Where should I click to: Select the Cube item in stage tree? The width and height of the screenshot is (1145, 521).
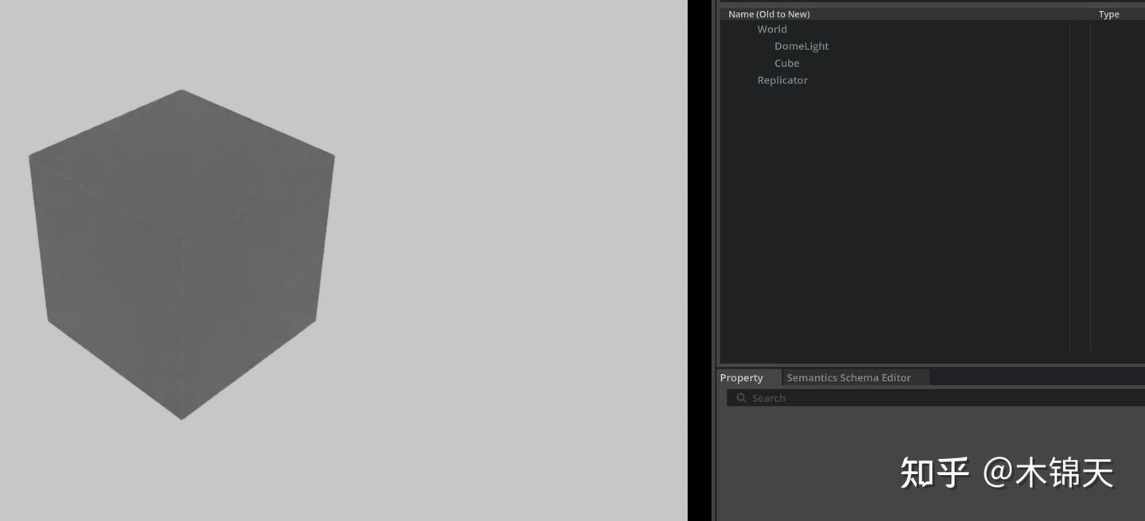click(786, 64)
